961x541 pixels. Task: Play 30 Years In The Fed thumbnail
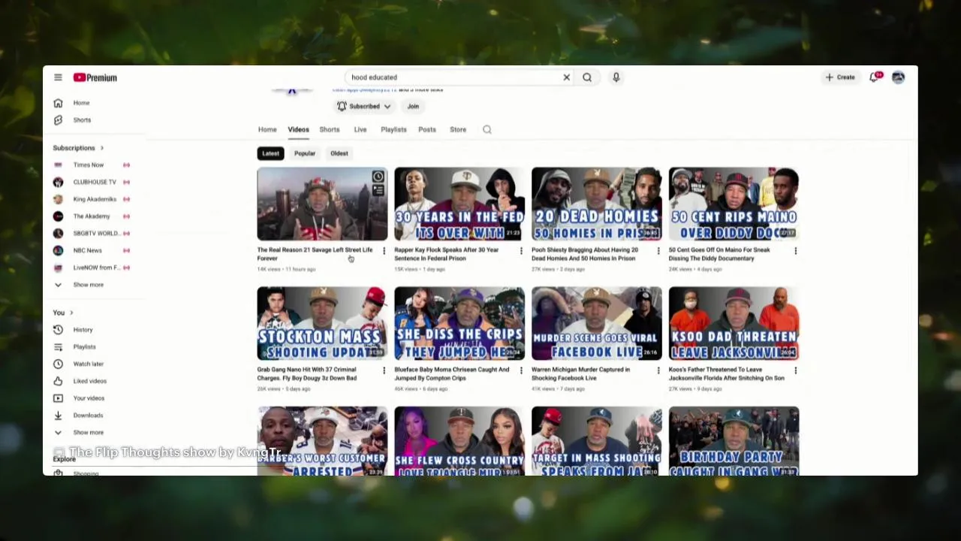[459, 204]
